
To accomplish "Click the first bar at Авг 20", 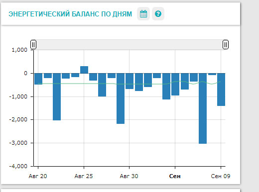I will point(38,79).
